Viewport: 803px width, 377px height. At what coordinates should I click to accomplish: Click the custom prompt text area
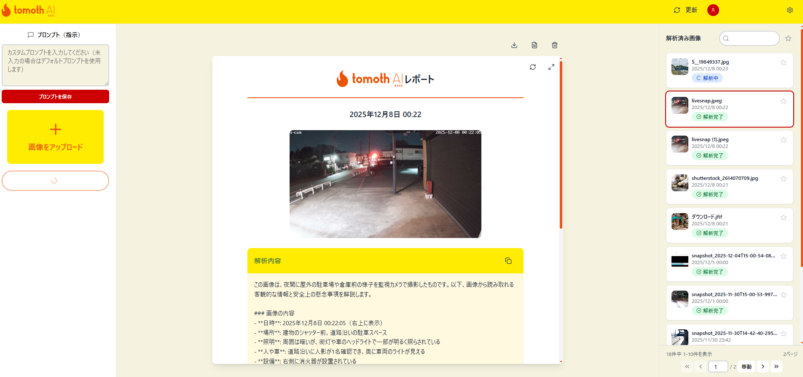click(x=55, y=65)
